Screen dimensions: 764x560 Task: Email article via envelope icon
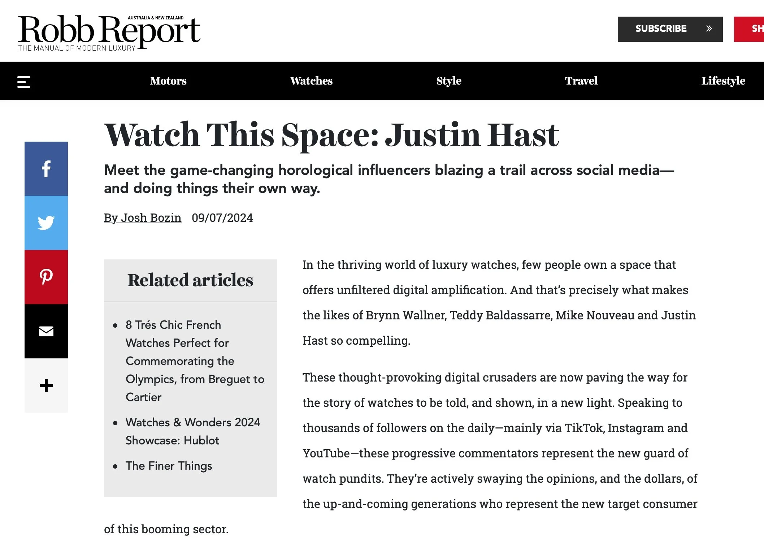coord(46,331)
